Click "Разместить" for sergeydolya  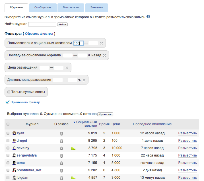pos(187,155)
